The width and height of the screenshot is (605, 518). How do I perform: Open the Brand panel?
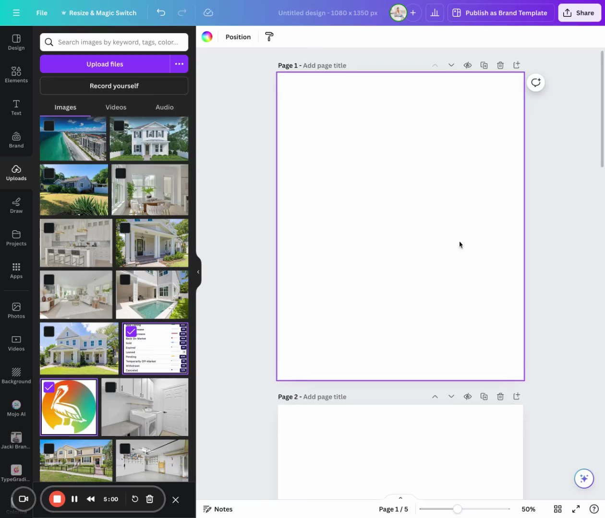point(16,140)
